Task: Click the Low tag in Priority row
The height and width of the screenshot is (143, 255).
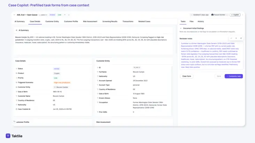Action: pyautogui.click(x=56, y=78)
